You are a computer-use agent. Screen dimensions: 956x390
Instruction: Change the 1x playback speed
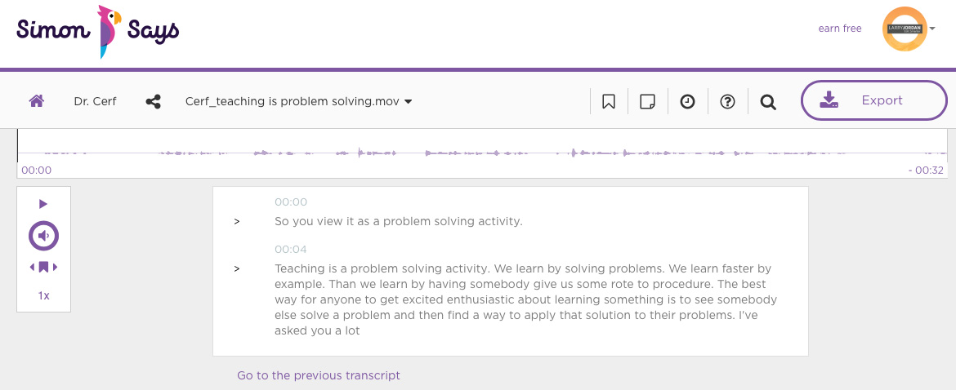(x=44, y=295)
